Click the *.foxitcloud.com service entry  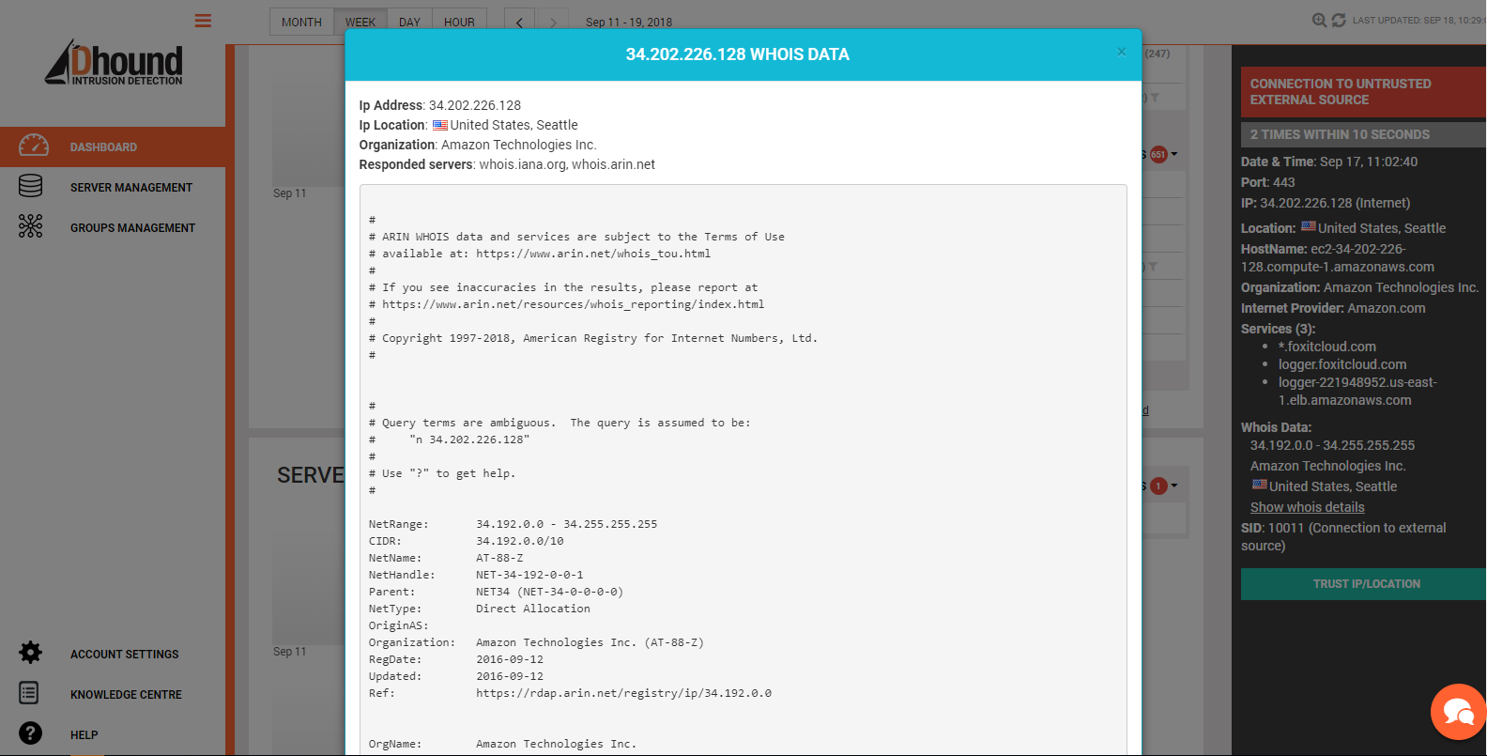click(1327, 347)
